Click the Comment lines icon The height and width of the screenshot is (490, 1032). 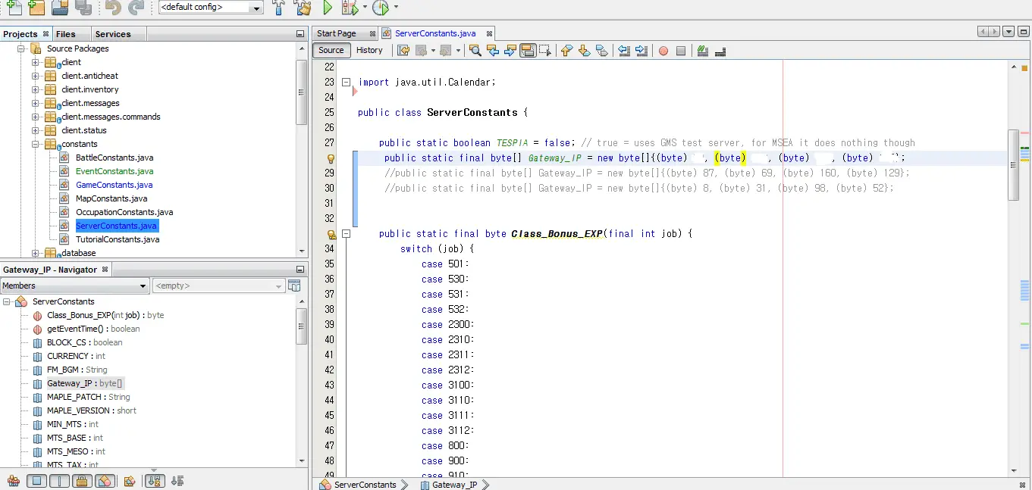[x=703, y=51]
